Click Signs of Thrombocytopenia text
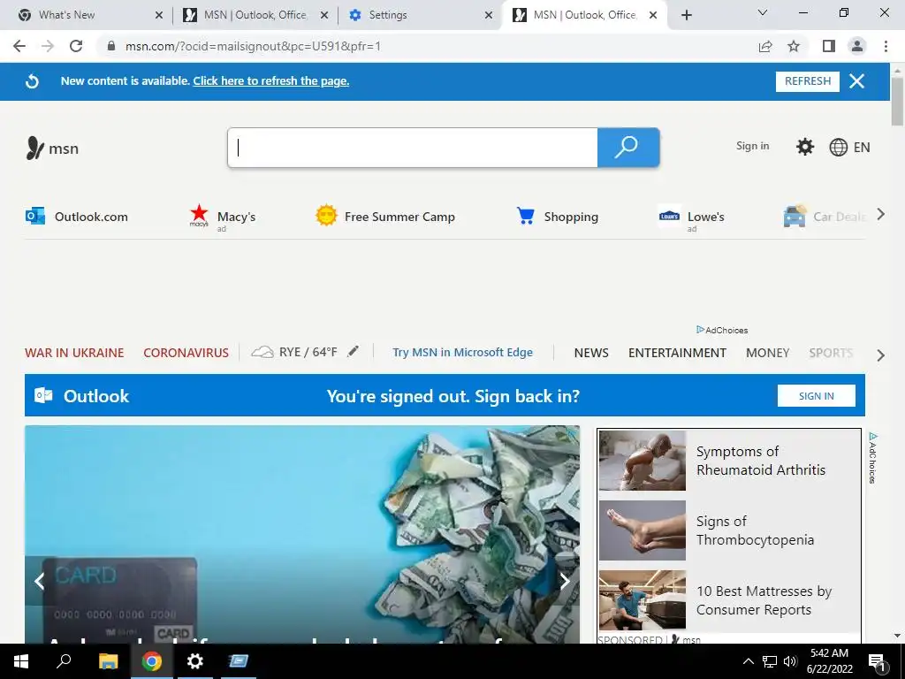Image resolution: width=905 pixels, height=679 pixels. pos(755,530)
